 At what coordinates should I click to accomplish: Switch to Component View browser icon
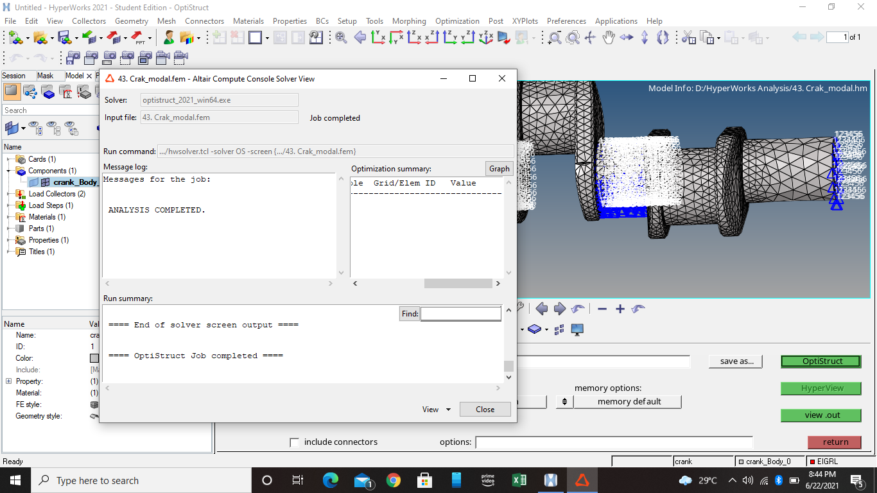(48, 92)
